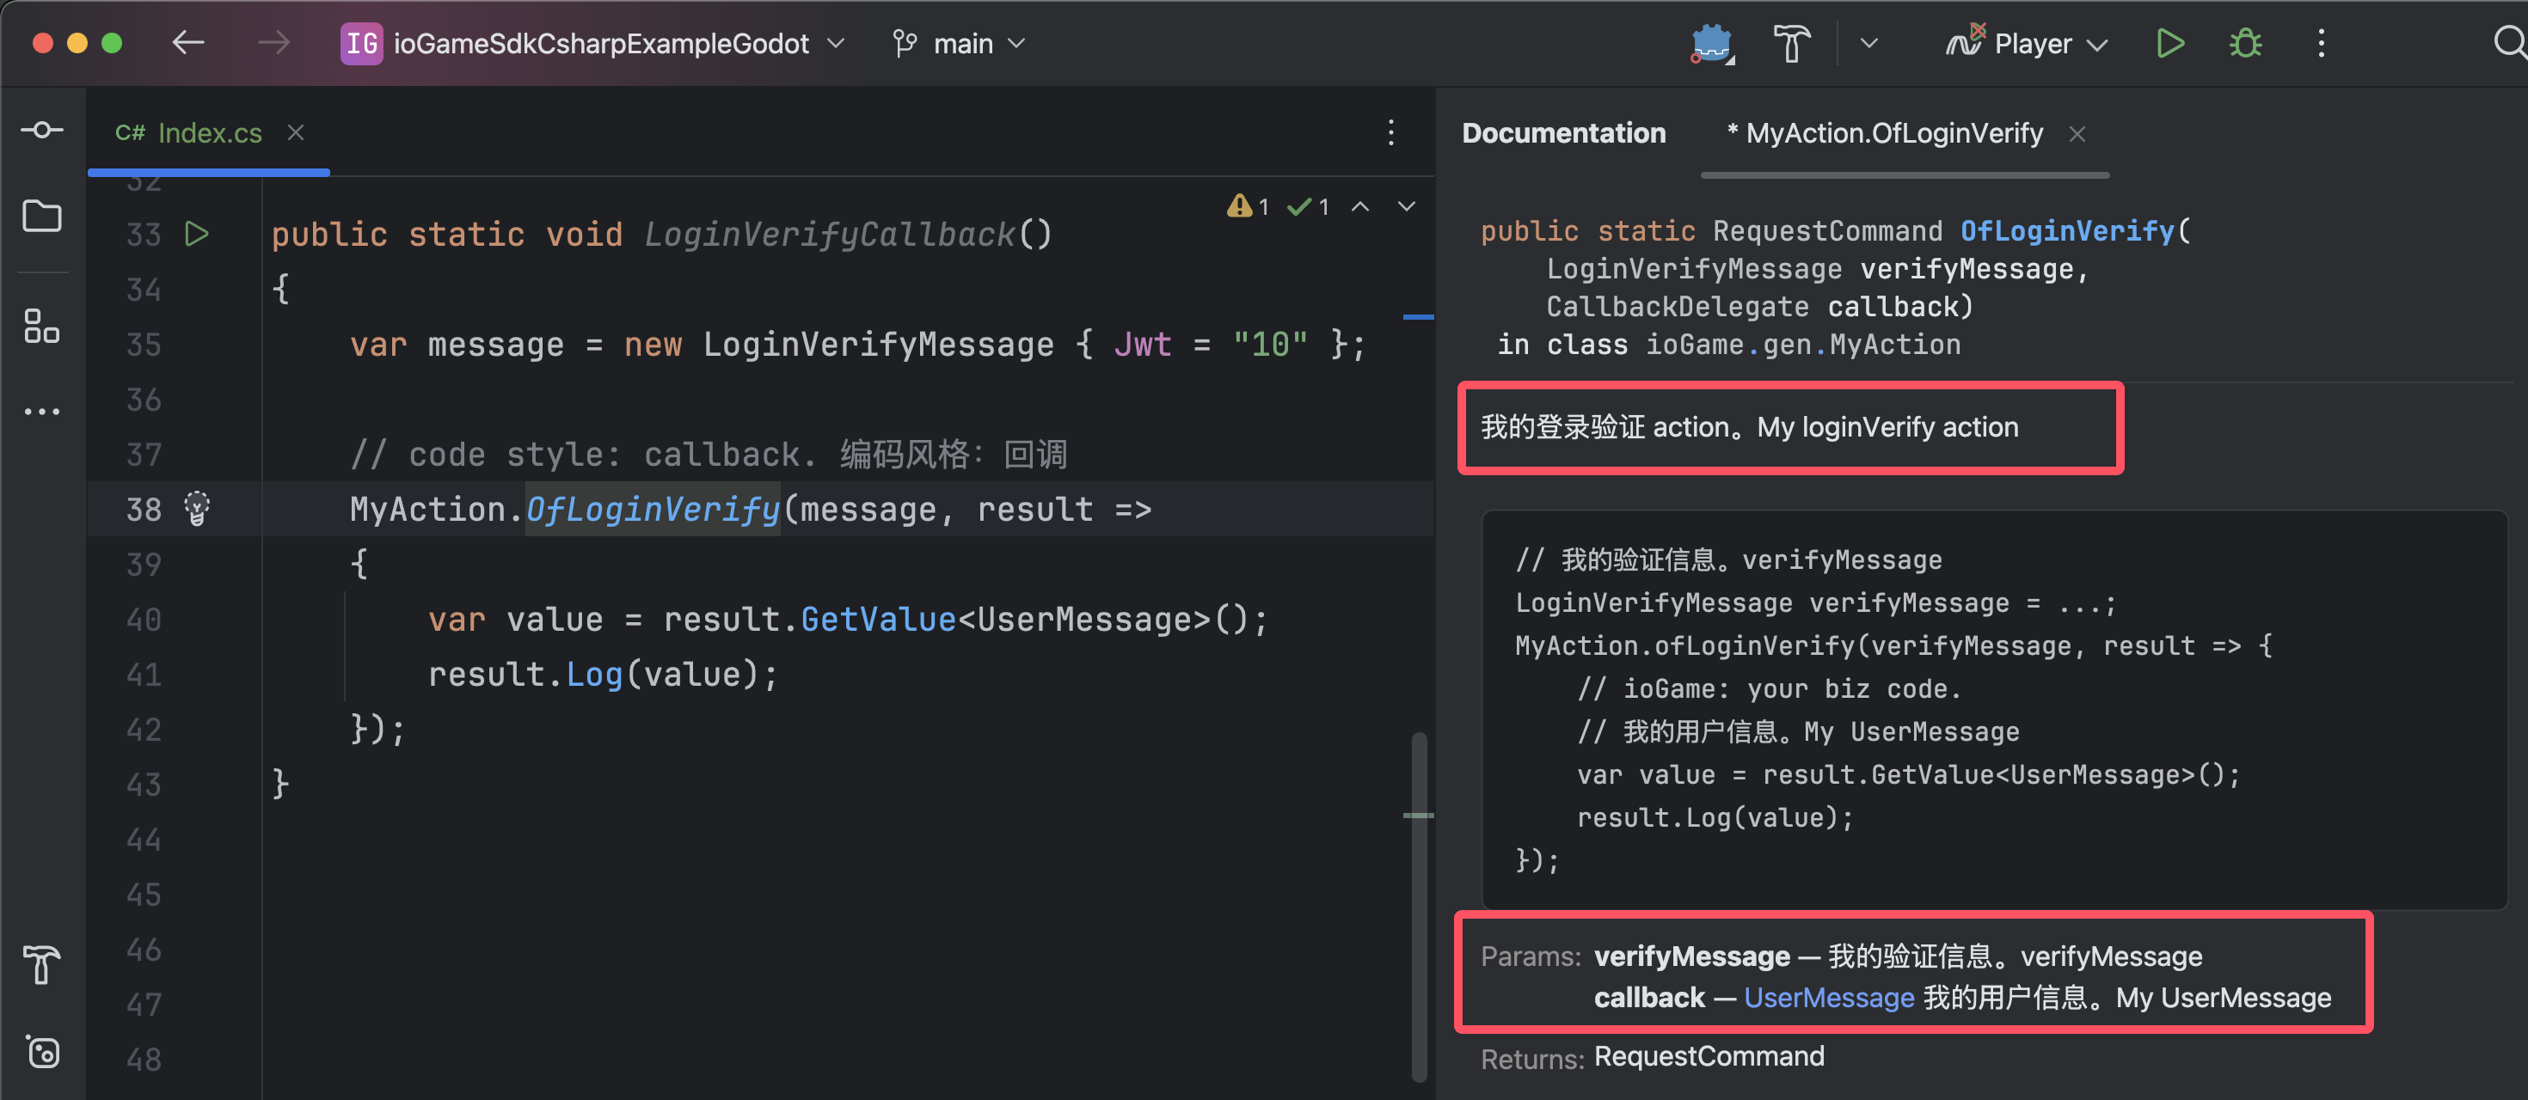Screen dimensions: 2528x1100
Task: Open the Explorer folder icon in sidebar
Action: (42, 216)
